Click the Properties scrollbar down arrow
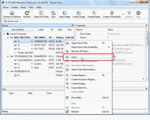 click(x=147, y=80)
